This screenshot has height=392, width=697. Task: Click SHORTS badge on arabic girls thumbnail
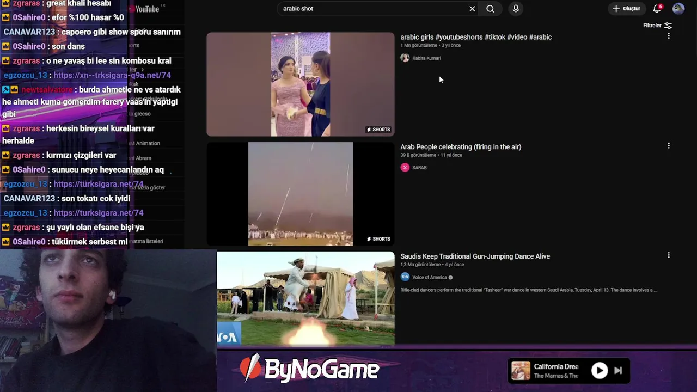378,130
